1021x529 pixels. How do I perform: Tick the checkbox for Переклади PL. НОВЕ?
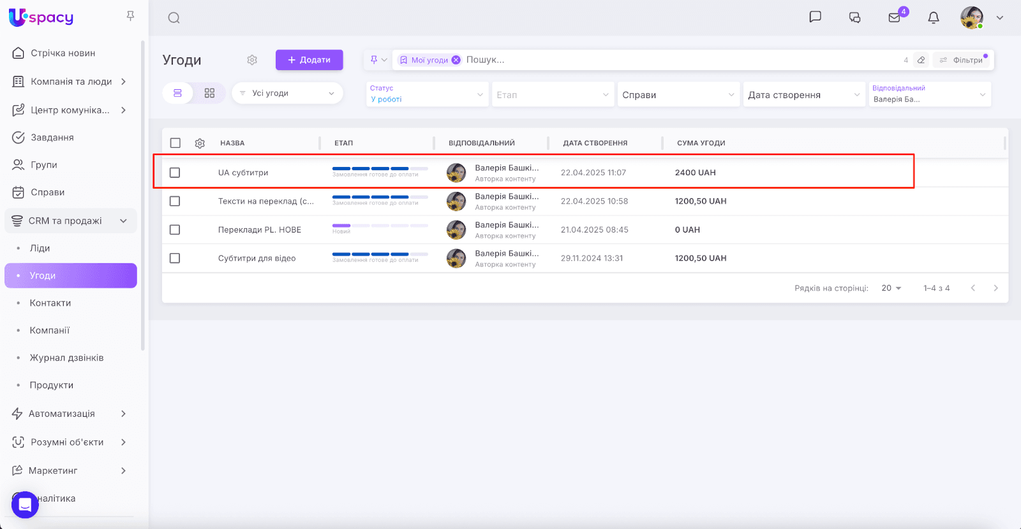[175, 229]
